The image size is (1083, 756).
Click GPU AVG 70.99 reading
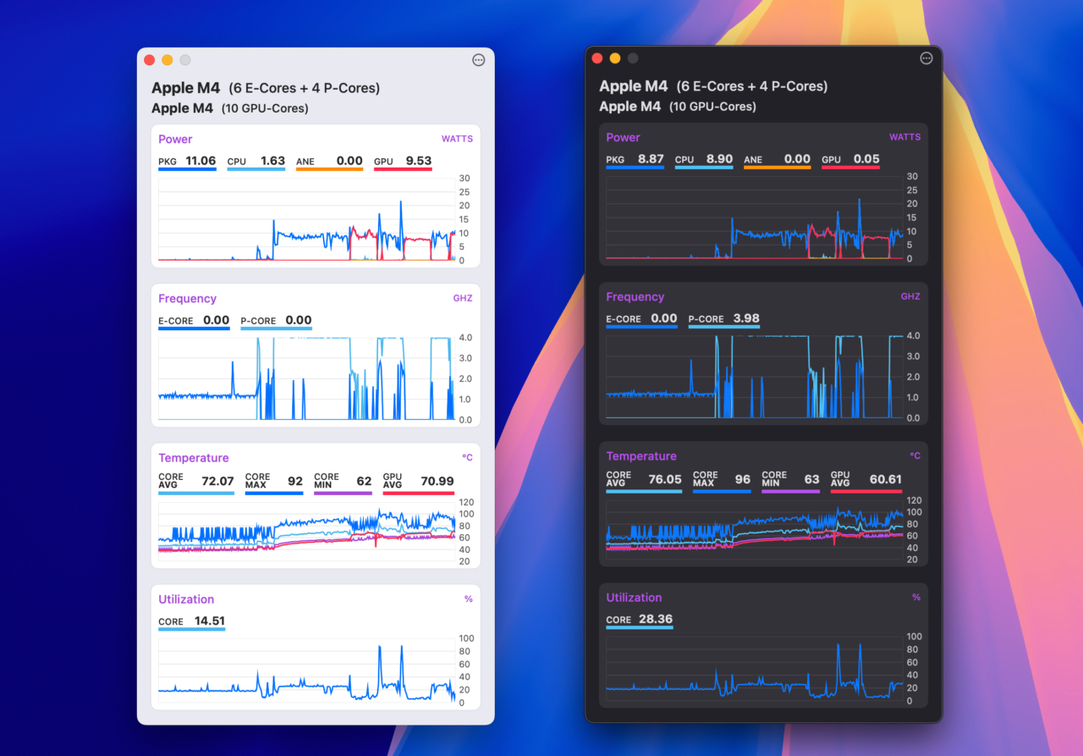[418, 483]
